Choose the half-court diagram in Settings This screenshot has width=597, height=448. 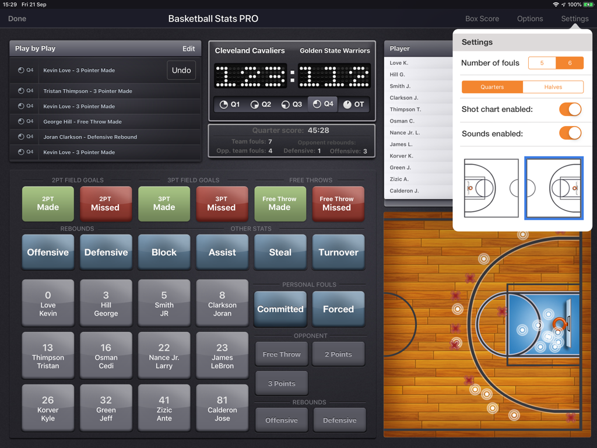(553, 188)
